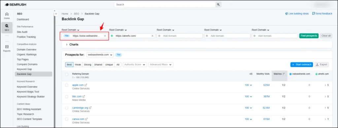Click the Link building ideas megaphone link
The image size is (338, 128).
click(297, 14)
